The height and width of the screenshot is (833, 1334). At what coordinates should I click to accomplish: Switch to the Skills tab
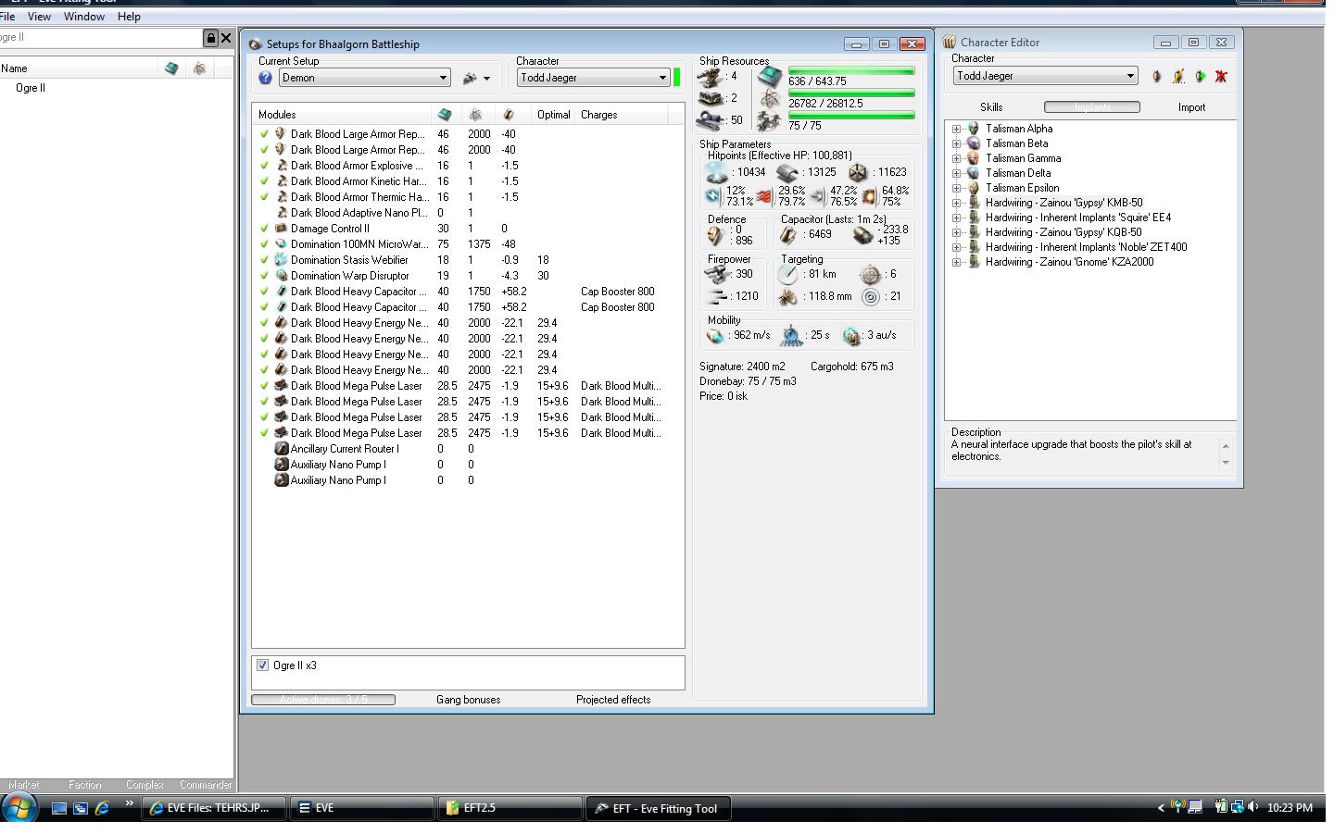click(x=991, y=107)
